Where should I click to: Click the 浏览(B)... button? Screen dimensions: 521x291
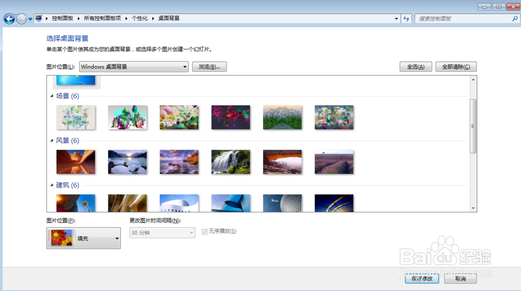coord(209,67)
